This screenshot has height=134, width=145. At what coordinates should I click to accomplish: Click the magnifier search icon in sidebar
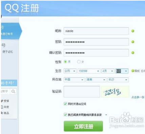tap(13, 91)
